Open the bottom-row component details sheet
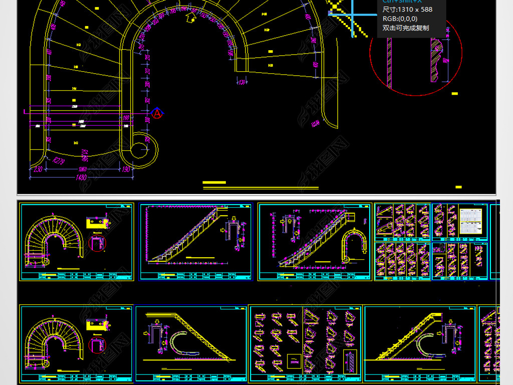 (x=306, y=344)
